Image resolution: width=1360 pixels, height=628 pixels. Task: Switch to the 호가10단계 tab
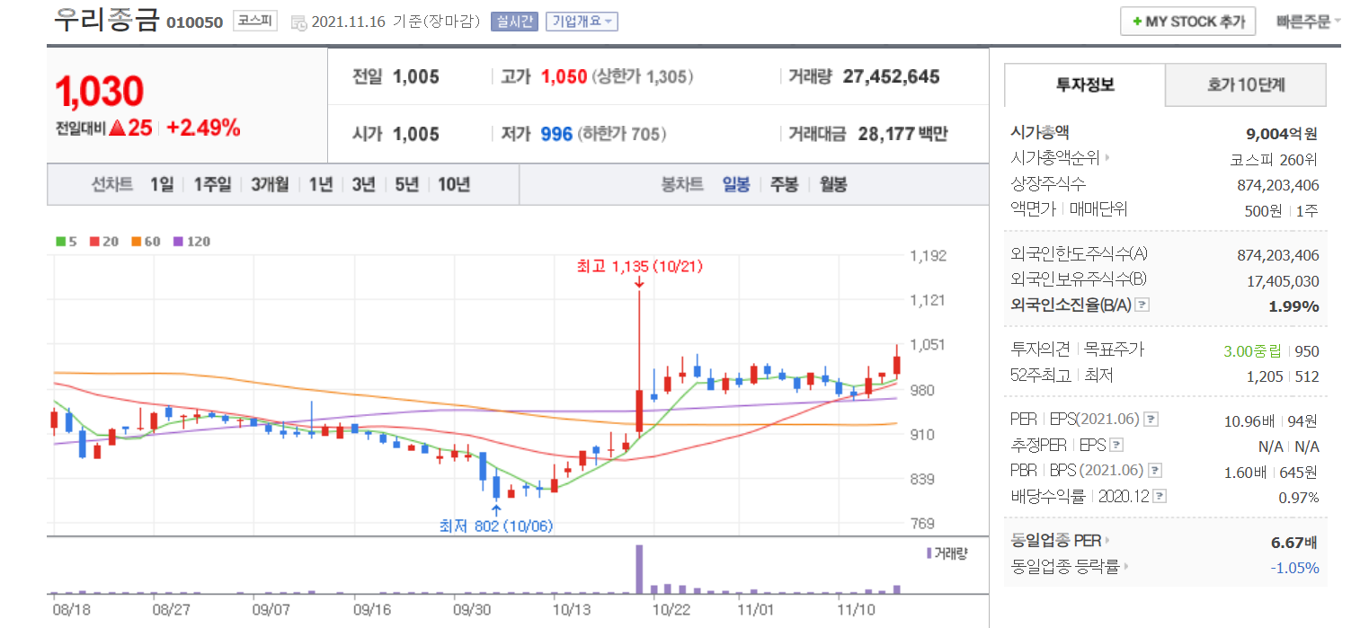coord(1246,85)
